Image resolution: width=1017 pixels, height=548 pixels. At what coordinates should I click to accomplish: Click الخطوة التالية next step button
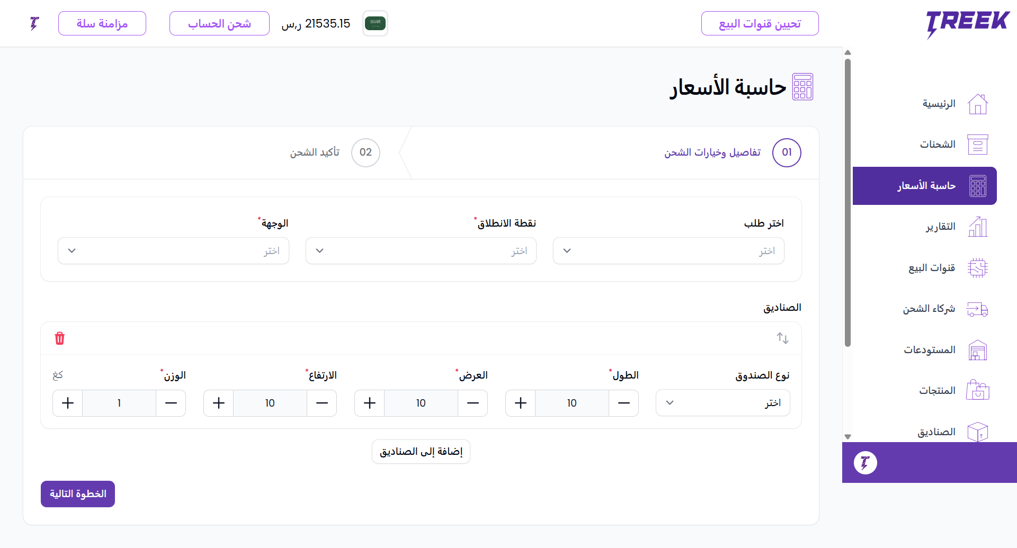tap(78, 494)
